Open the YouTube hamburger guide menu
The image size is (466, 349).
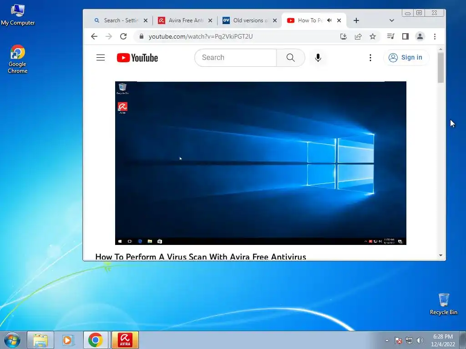(x=101, y=58)
